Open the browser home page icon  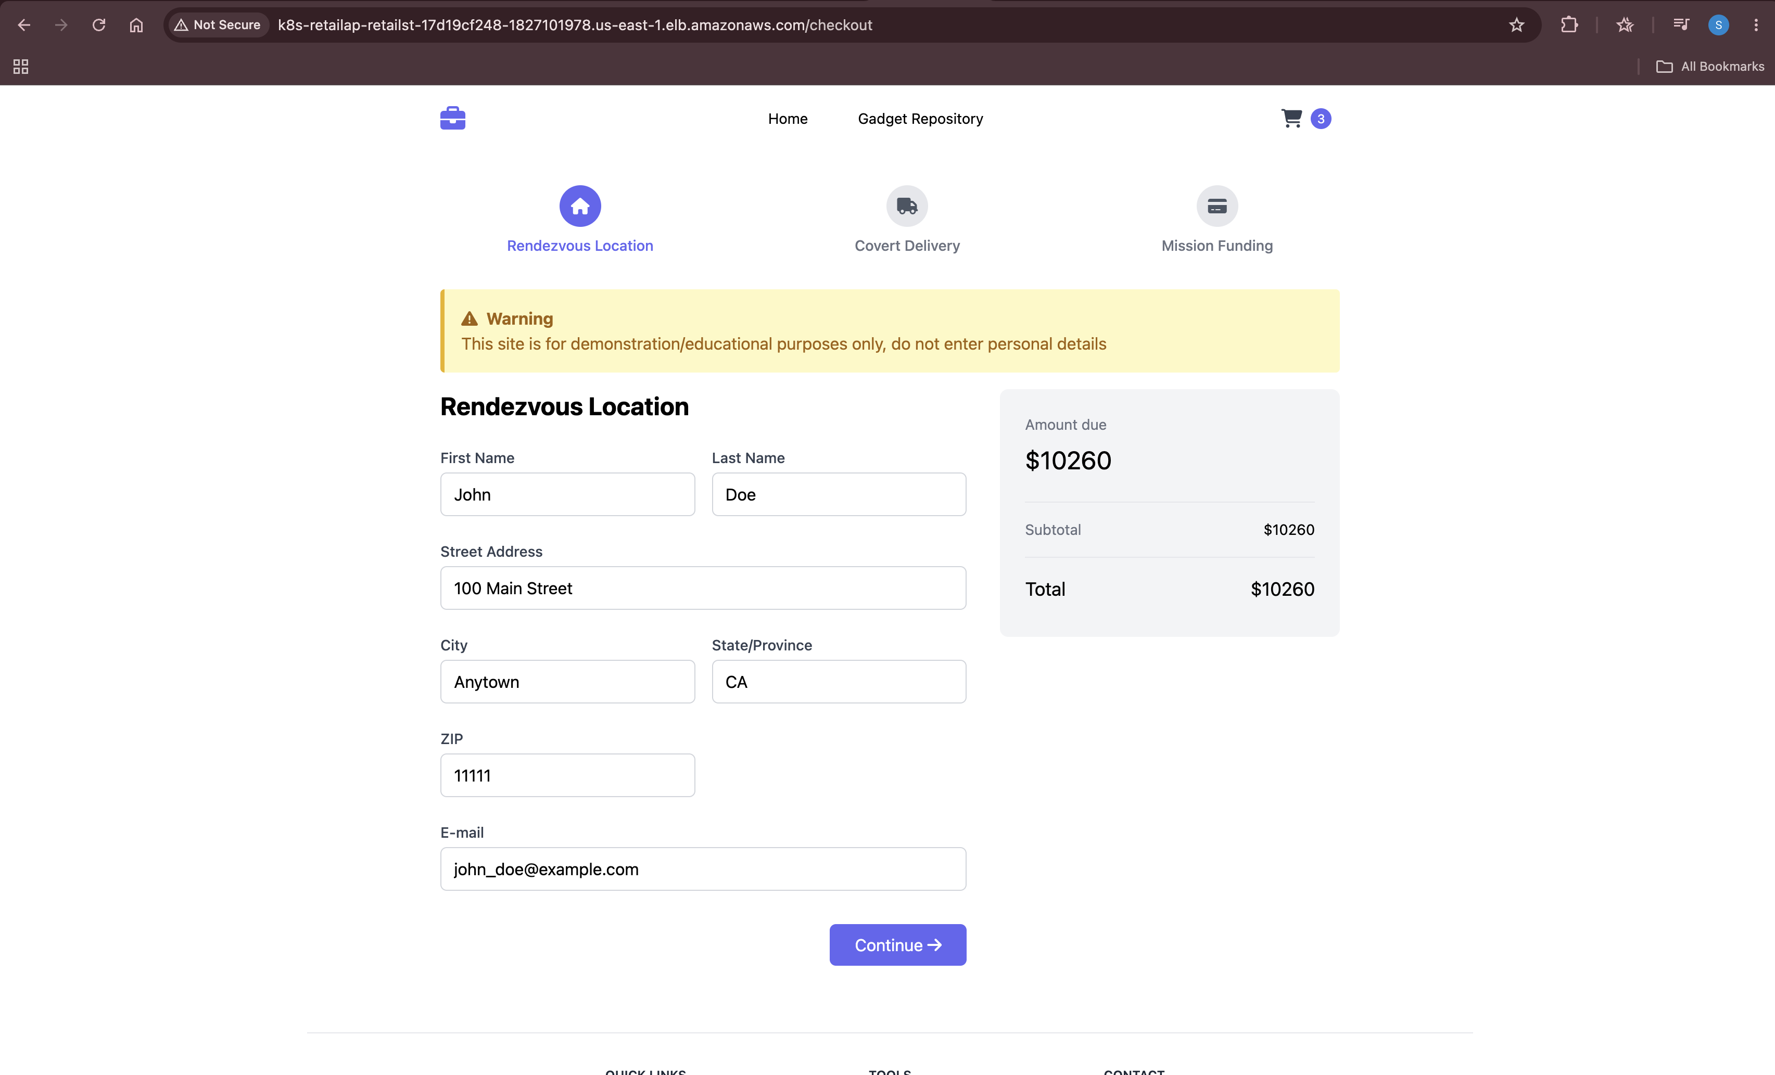coord(136,25)
